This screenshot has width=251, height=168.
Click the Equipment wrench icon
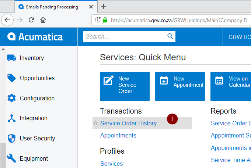click(11, 158)
